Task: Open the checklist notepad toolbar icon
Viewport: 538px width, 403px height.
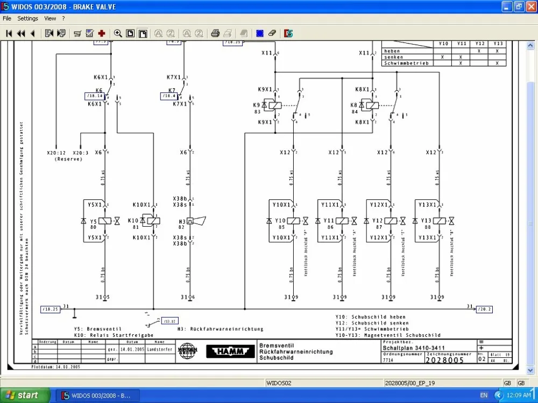Action: (89, 33)
